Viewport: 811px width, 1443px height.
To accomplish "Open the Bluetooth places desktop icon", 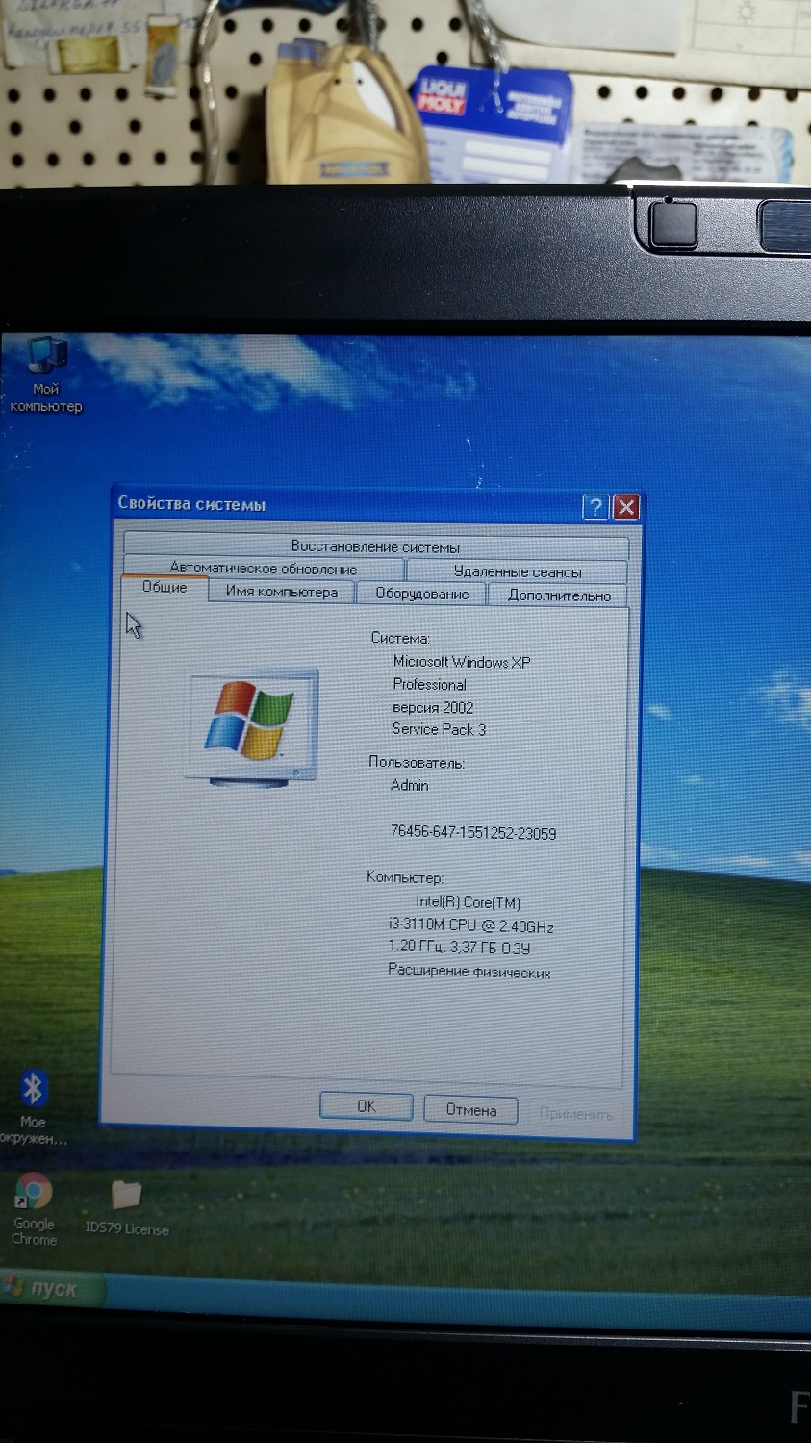I will [33, 1106].
